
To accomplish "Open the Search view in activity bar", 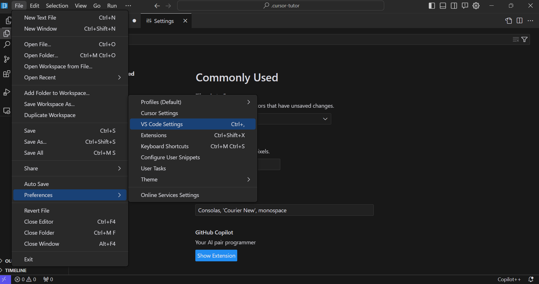I will coord(7,44).
